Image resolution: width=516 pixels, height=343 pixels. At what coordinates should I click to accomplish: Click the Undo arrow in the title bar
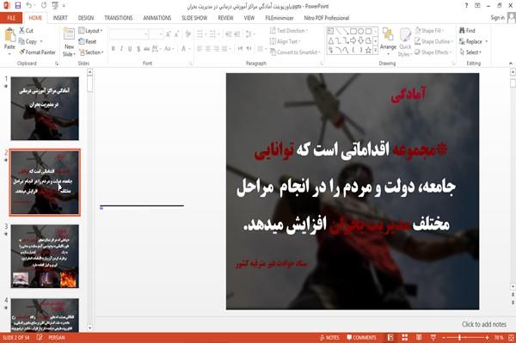click(29, 5)
